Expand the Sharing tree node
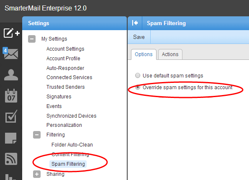The height and width of the screenshot is (180, 249). click(x=37, y=174)
